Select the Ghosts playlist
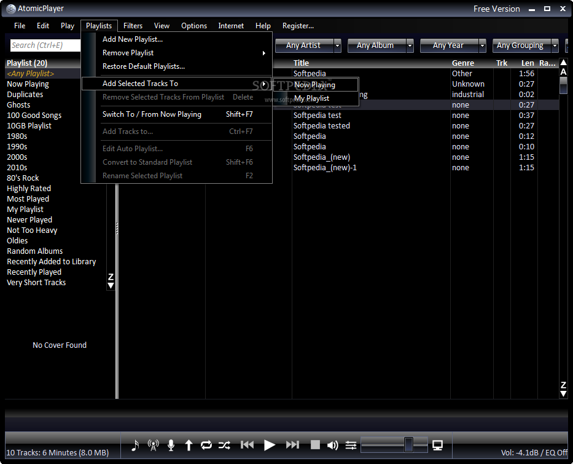Viewport: 573px width, 464px height. 18,105
